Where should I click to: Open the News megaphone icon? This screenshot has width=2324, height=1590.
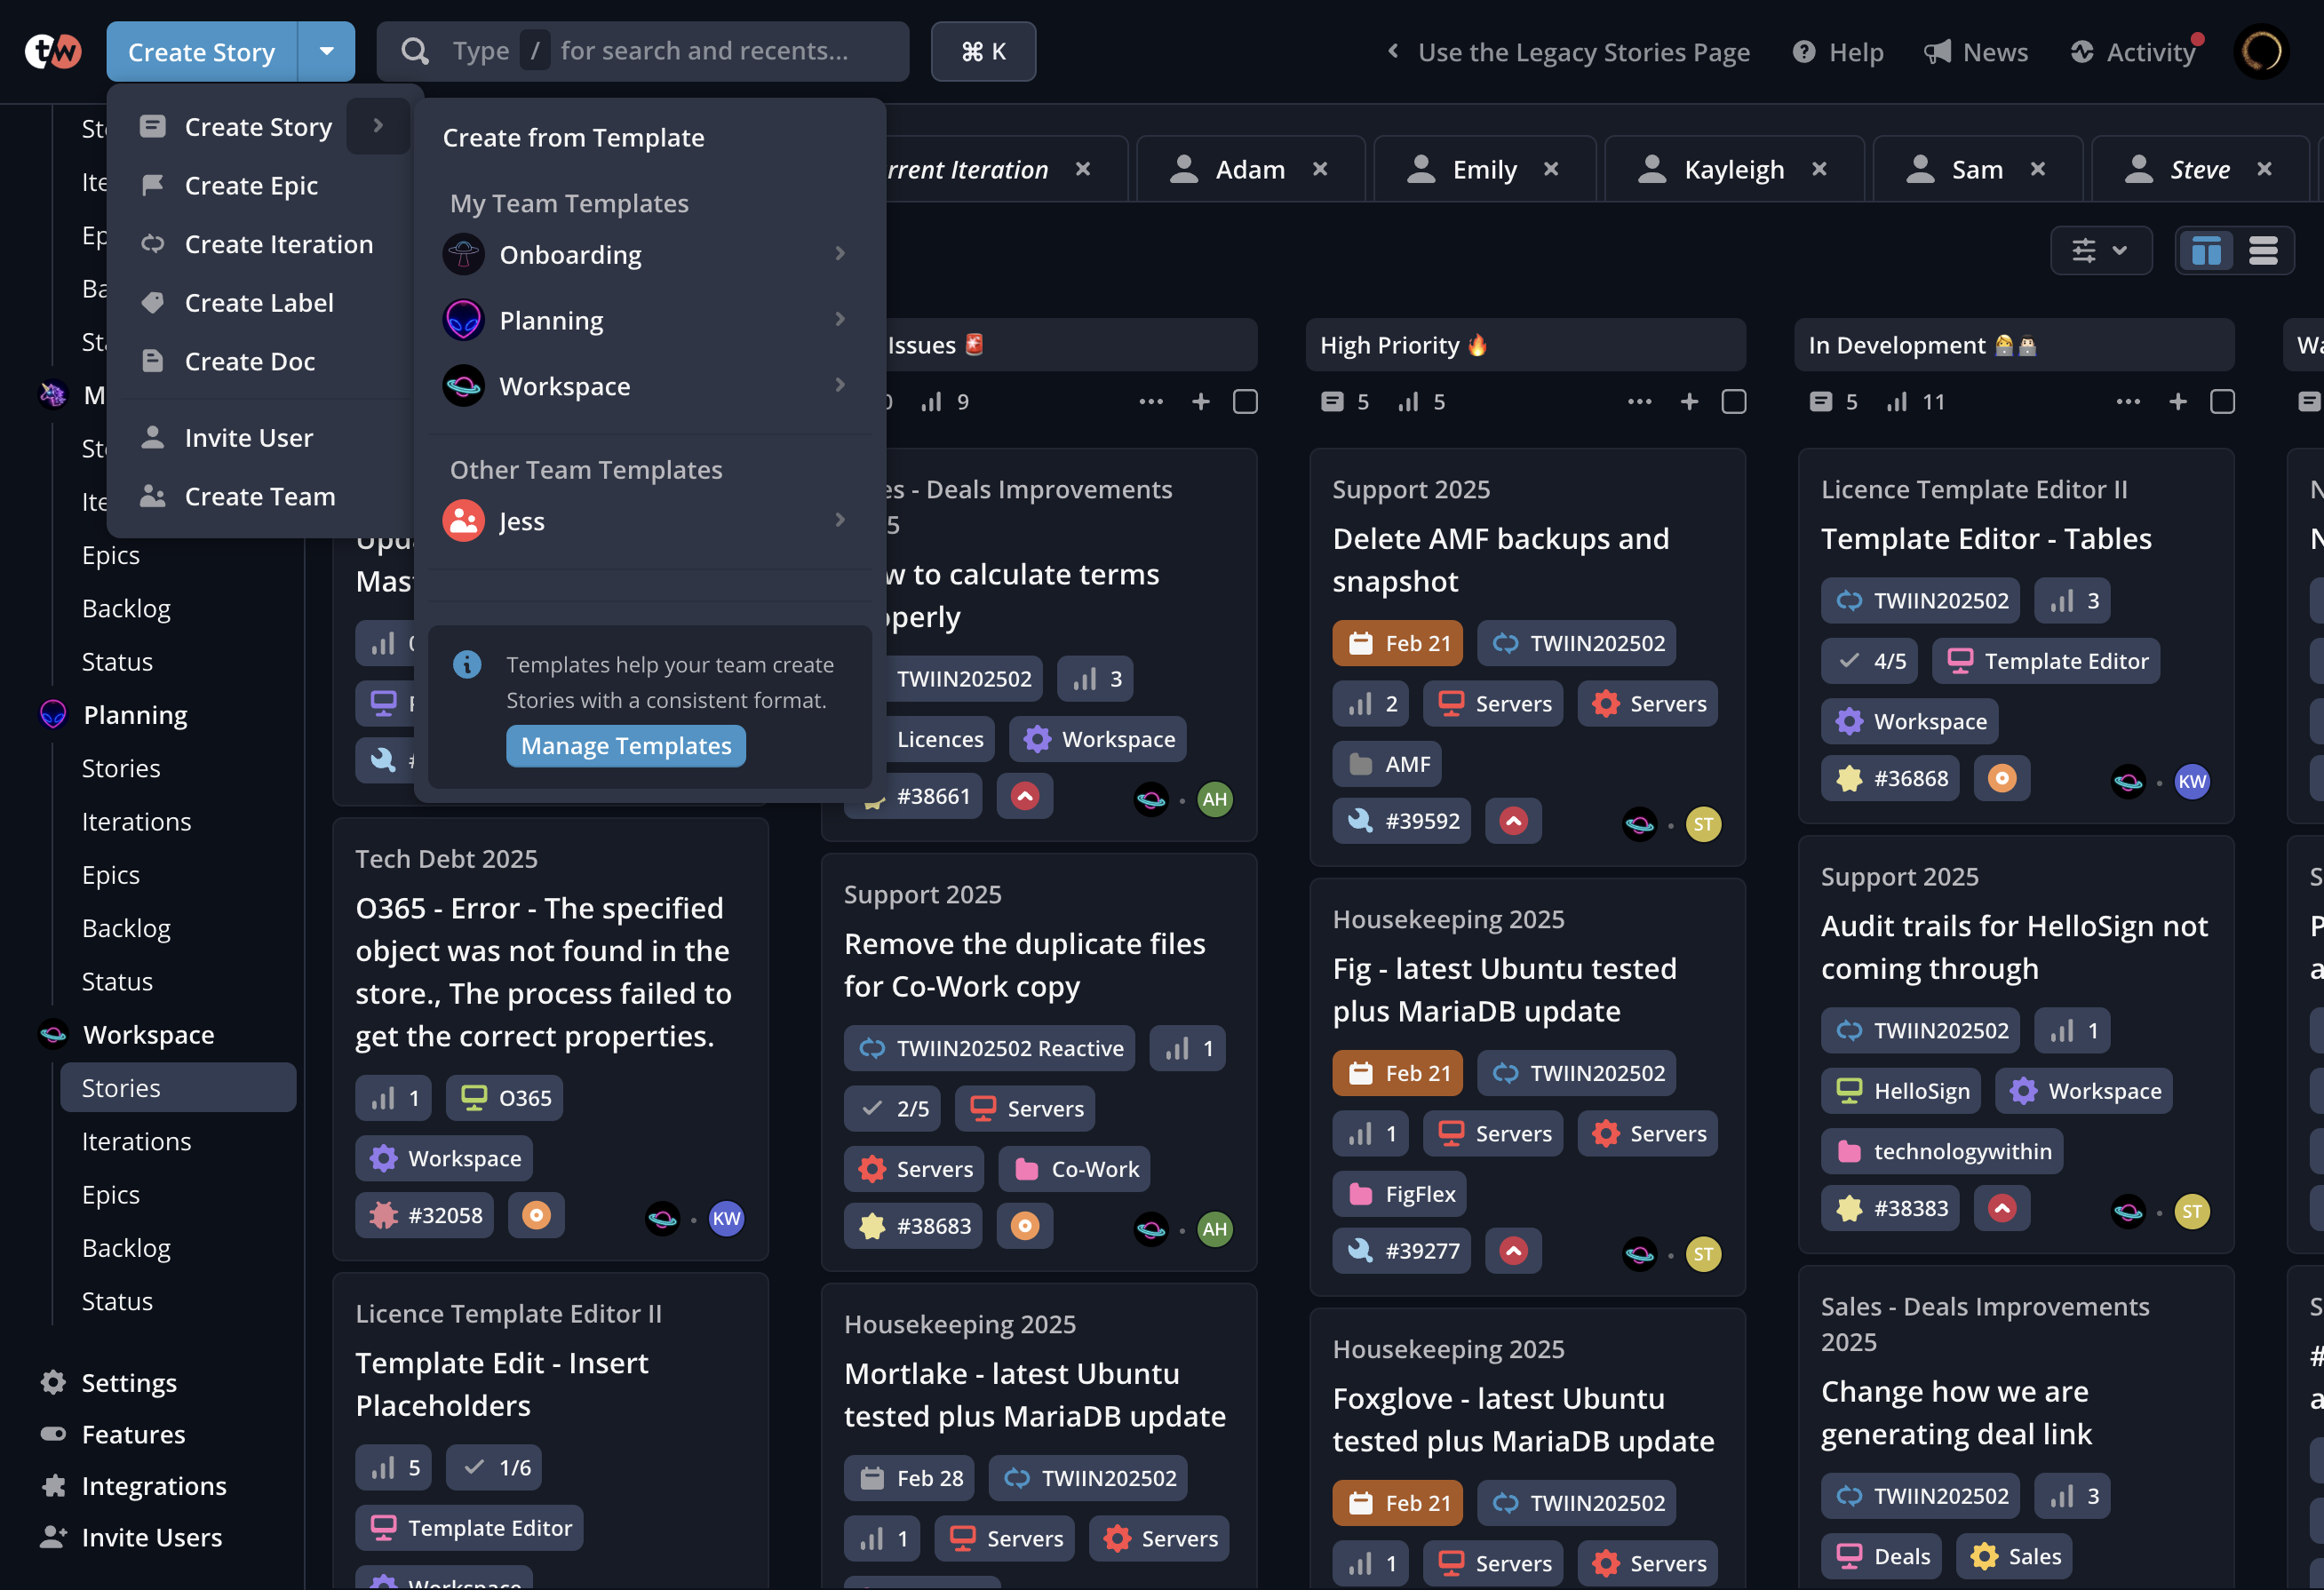click(1937, 52)
